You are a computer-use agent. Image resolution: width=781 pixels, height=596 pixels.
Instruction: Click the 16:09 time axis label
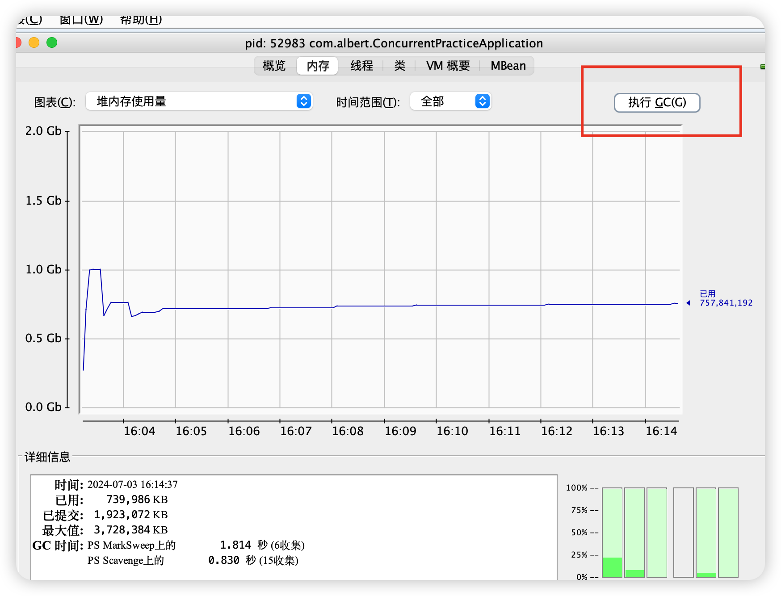pyautogui.click(x=400, y=431)
